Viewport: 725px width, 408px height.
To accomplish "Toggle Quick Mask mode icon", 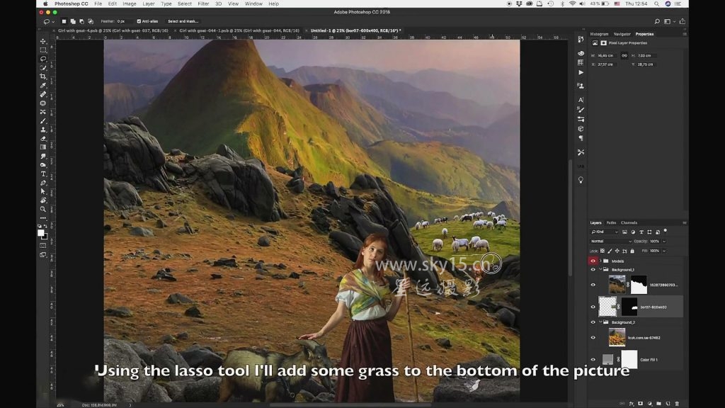I will click(43, 246).
